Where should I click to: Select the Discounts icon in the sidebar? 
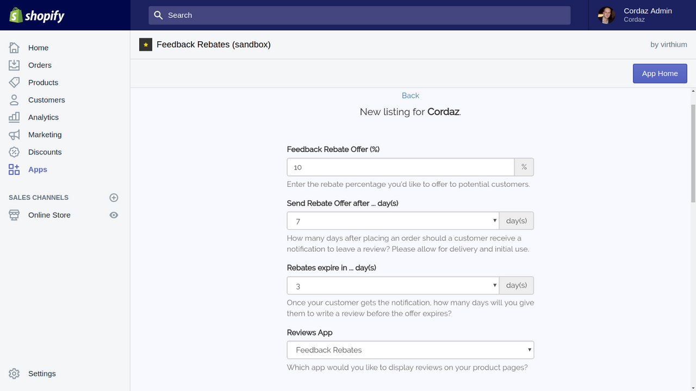pyautogui.click(x=14, y=152)
